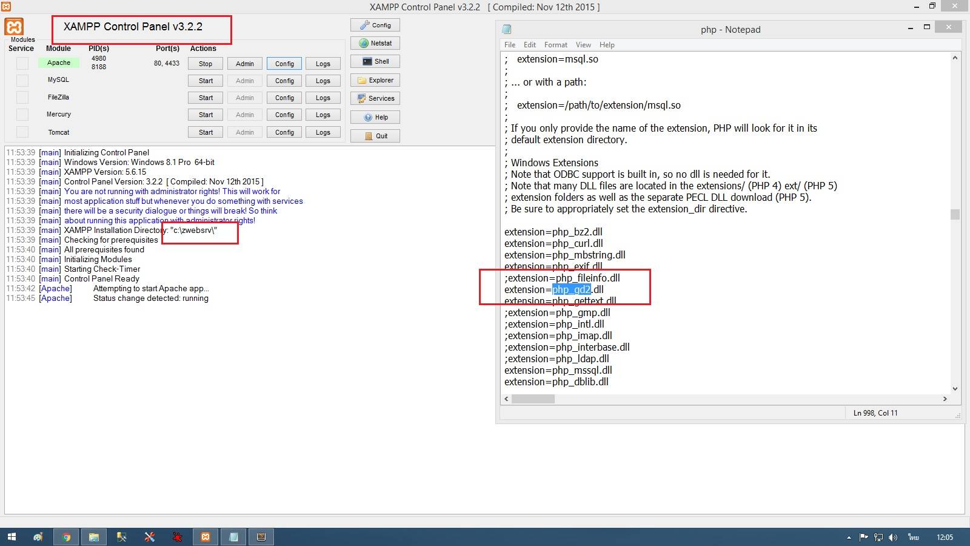970x546 pixels.
Task: Open Notepad Edit menu
Action: point(530,45)
